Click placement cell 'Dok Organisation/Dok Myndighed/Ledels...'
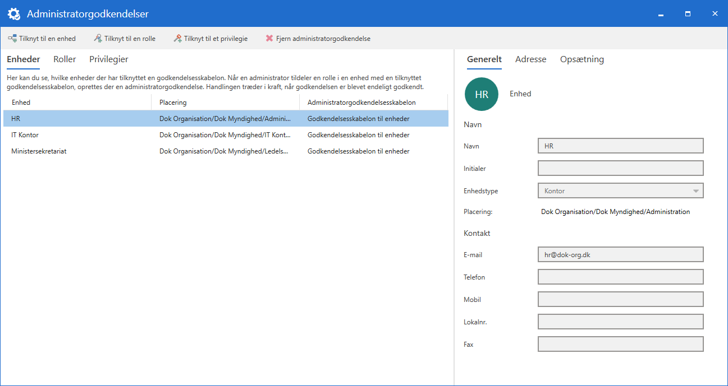 click(x=225, y=151)
